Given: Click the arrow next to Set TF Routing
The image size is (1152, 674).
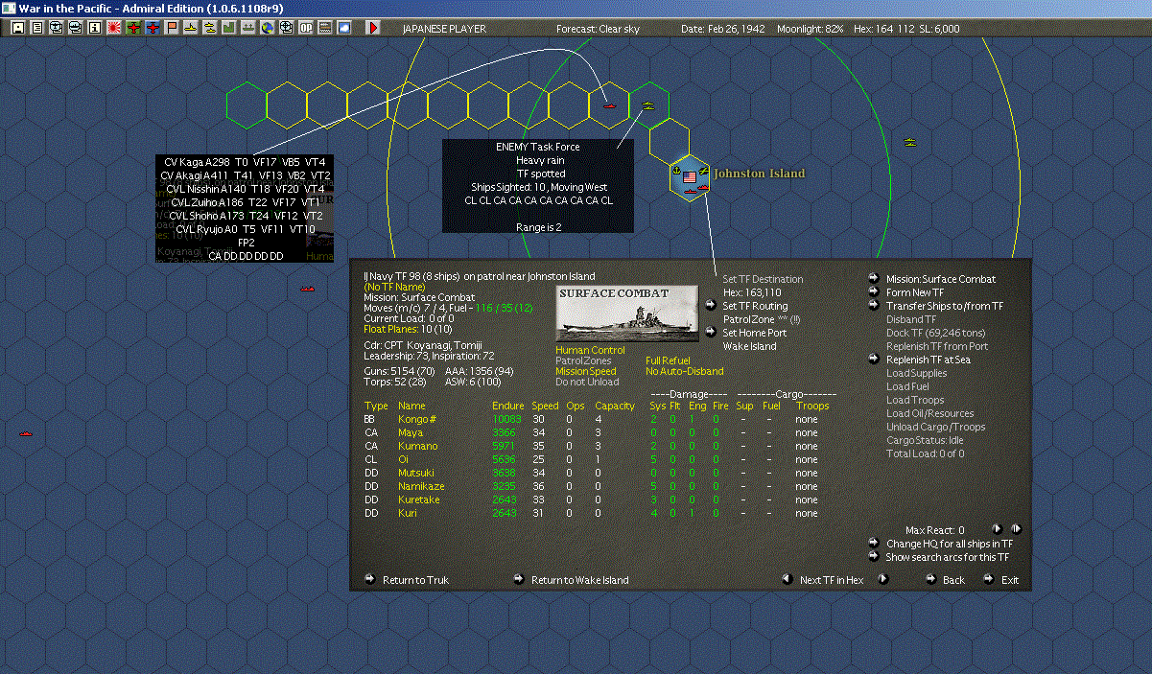Looking at the screenshot, I should pos(710,306).
